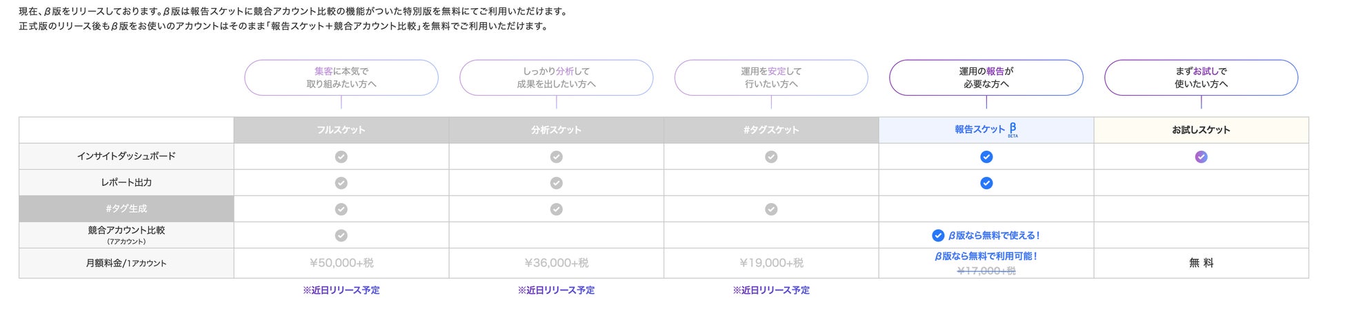Click the 運用の報告が必要な方へ bubble

pos(986,78)
